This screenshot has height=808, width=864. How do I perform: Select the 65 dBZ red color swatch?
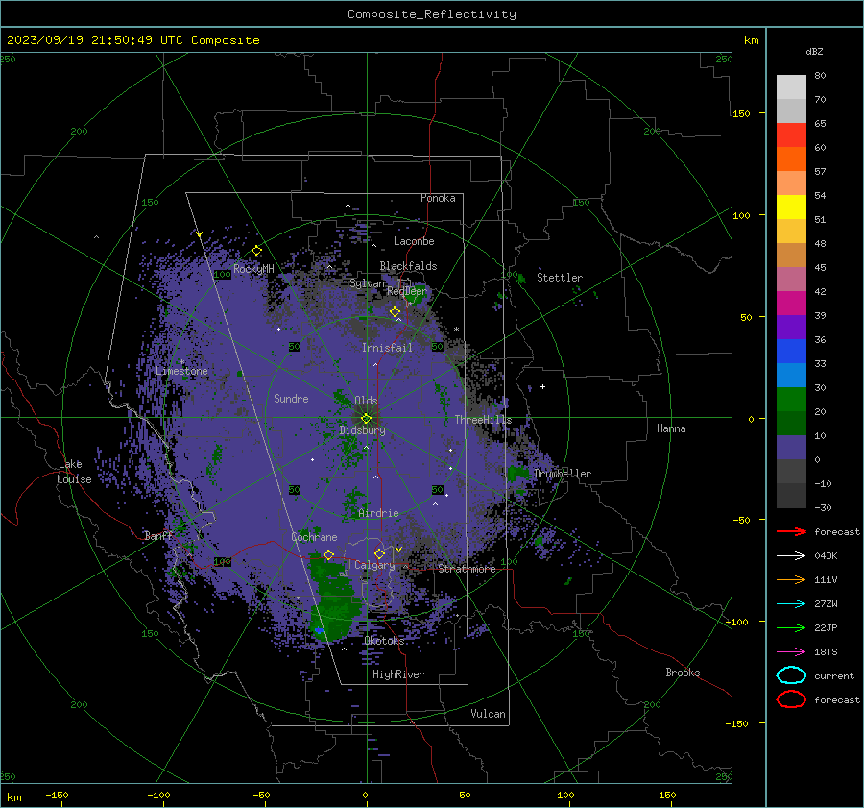[791, 135]
